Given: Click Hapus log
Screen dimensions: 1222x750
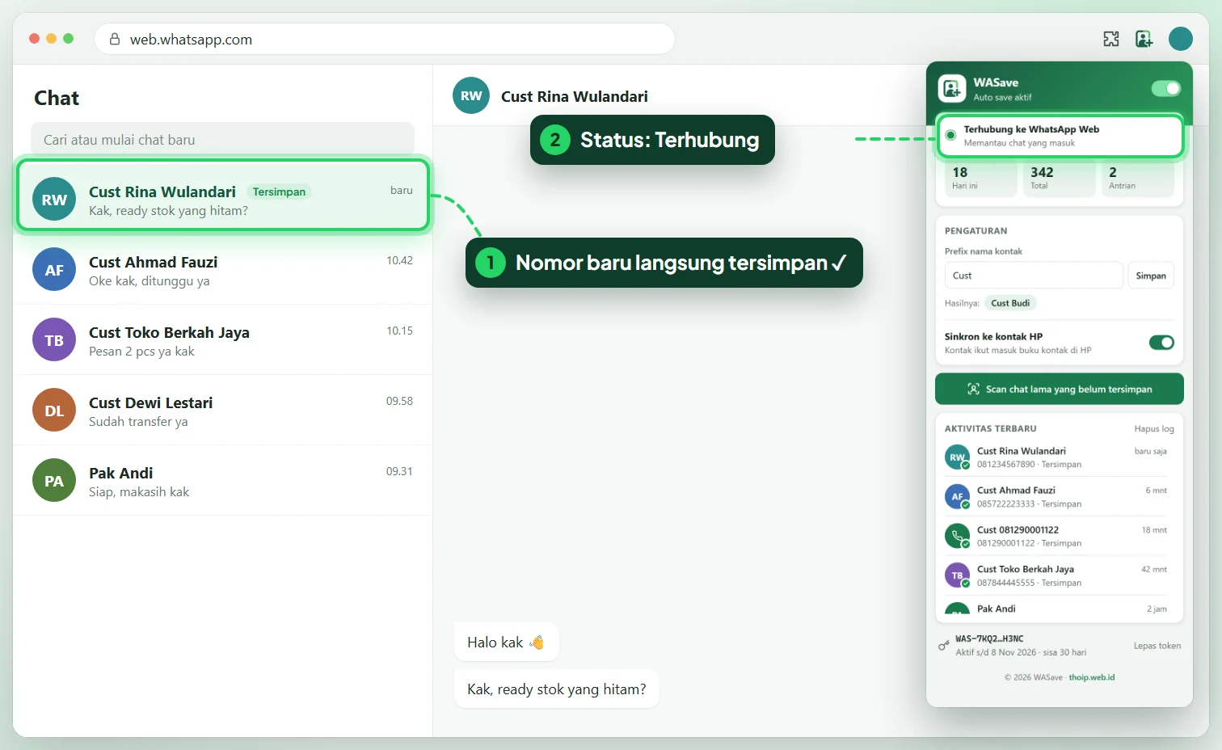Looking at the screenshot, I should pos(1153,428).
